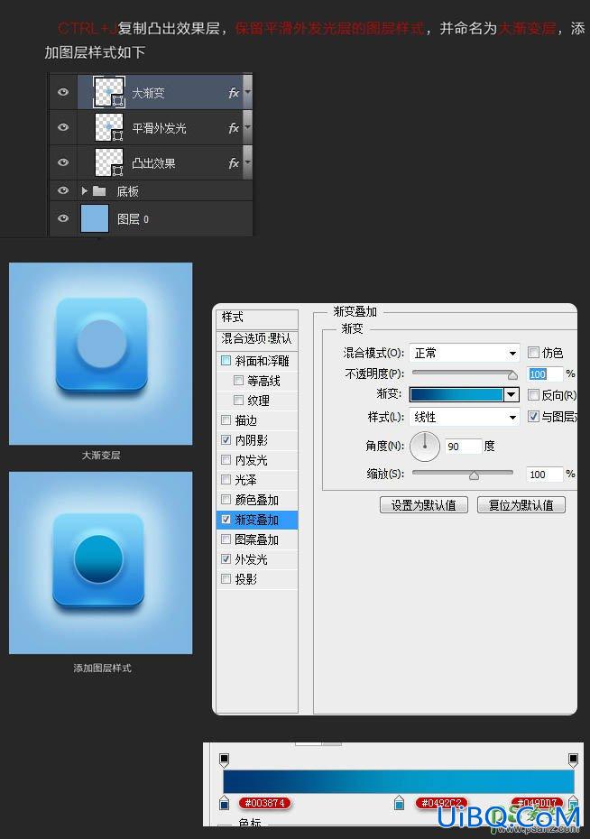Collapse effects arrow on 平滑外发光 layer
Image resolution: width=590 pixels, height=839 pixels.
[x=247, y=127]
